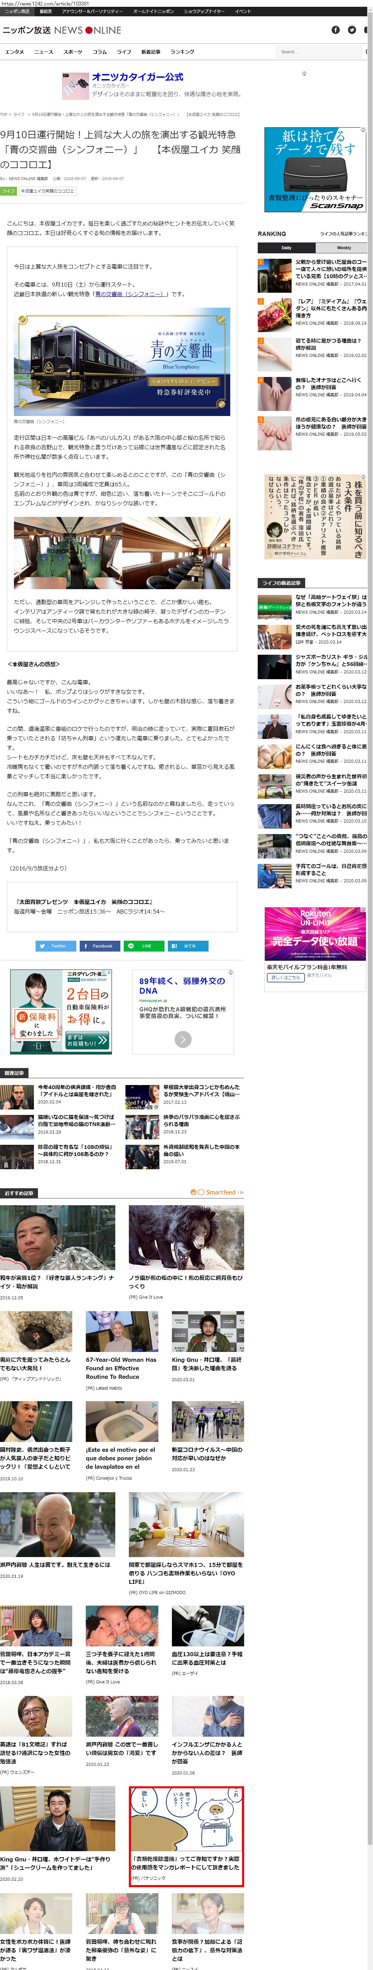The width and height of the screenshot is (373, 1970).
Task: Open new article なぜ「高輪ゲートウェイ駅」は
Action: click(331, 600)
